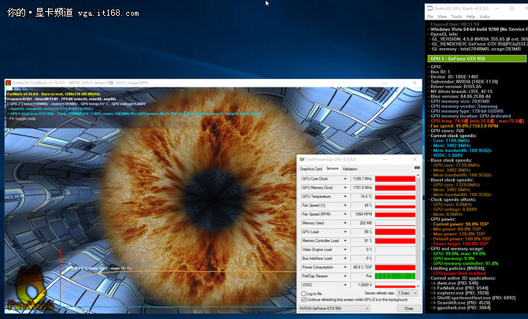Open Fan Speed (%) sensor dropdown

345,206
